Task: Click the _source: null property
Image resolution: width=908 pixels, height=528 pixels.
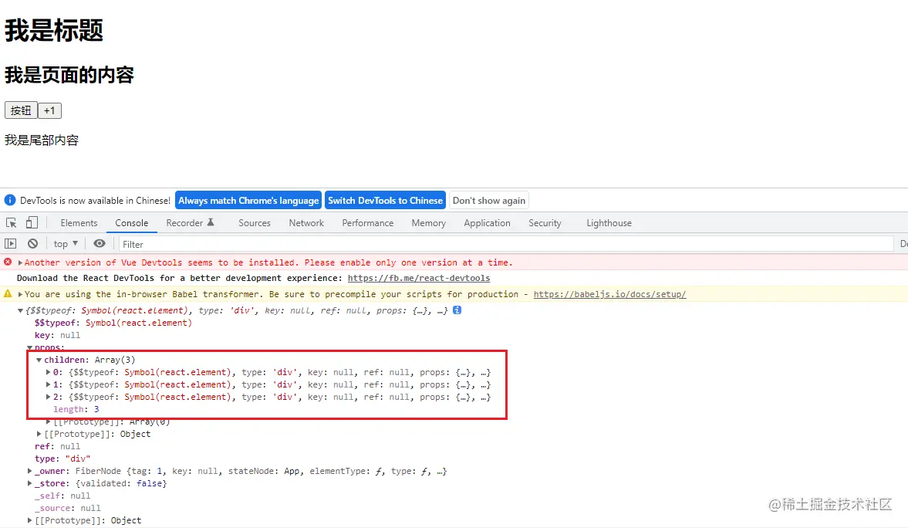Action: (68, 508)
